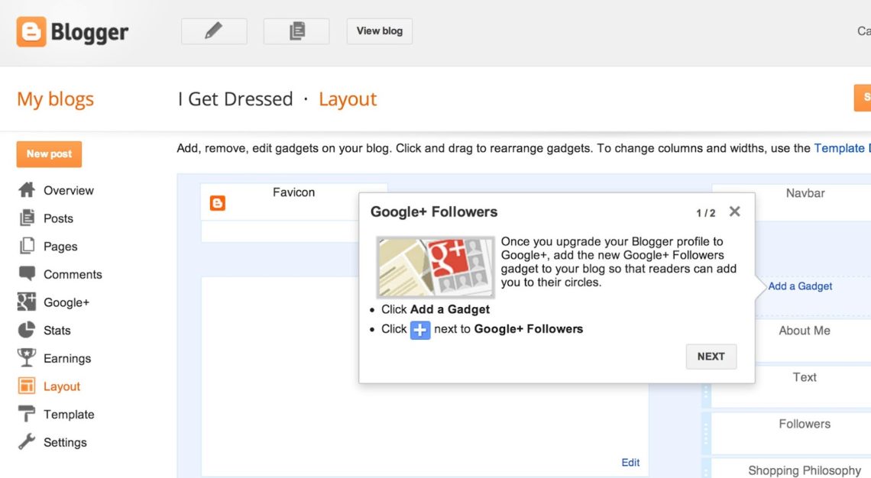
Task: Follow the Template Designer link
Action: pos(842,148)
